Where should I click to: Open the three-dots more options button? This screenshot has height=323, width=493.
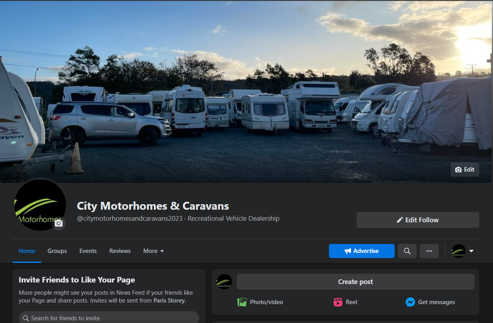point(429,251)
